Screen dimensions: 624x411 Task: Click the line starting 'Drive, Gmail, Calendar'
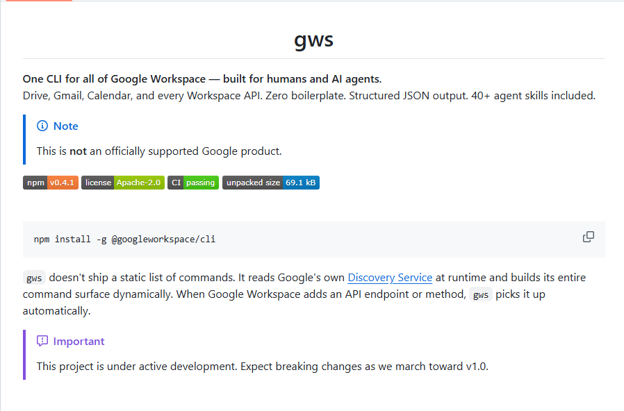(x=309, y=96)
